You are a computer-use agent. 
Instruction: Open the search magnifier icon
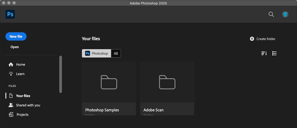[x=271, y=14]
